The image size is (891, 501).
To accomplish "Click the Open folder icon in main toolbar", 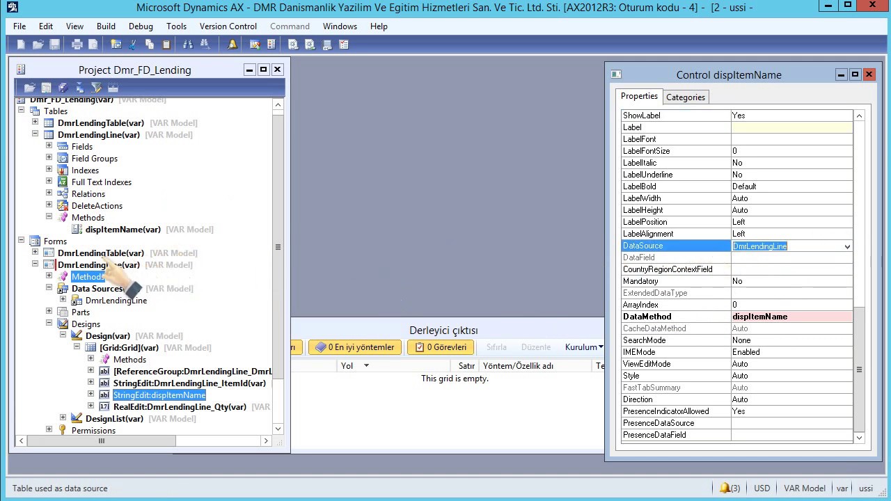I will pos(38,45).
